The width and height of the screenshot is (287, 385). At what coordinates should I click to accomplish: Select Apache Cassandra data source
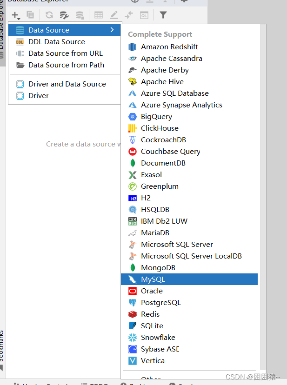189,59
